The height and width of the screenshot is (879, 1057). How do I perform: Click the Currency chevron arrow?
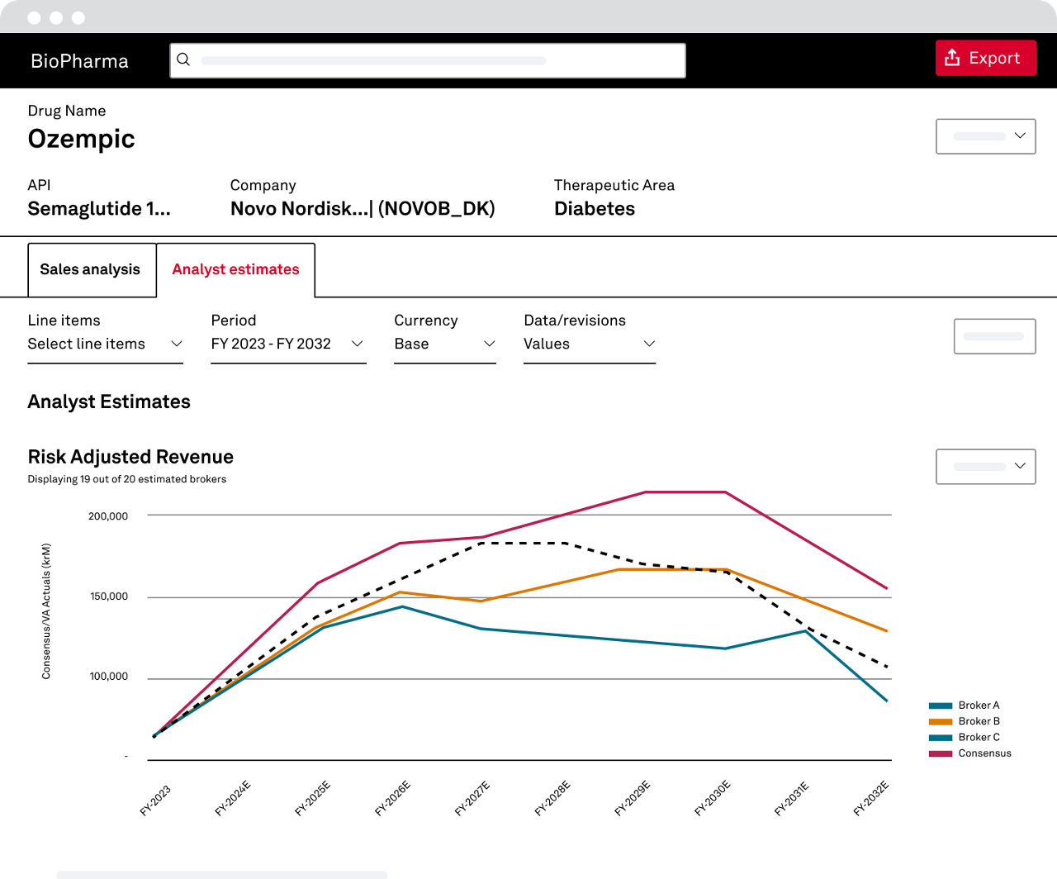(x=490, y=344)
